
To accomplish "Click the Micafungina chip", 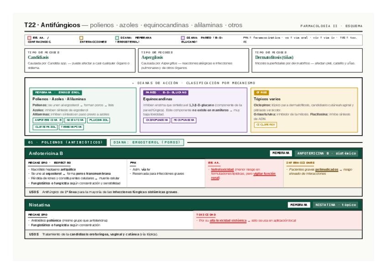I will tap(184, 120).
